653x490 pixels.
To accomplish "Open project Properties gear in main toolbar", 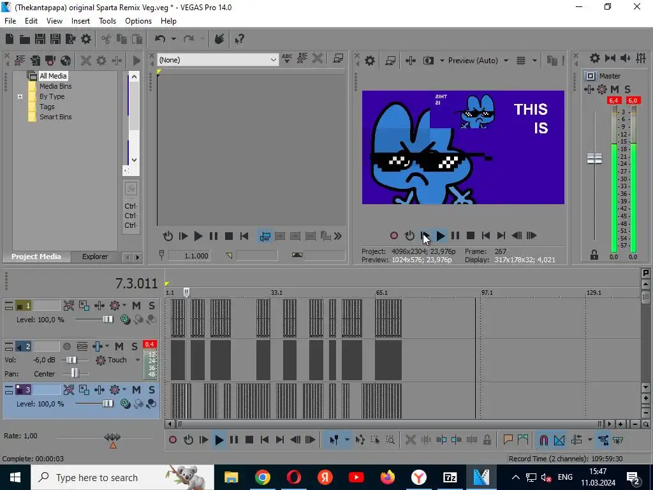I will tap(86, 39).
